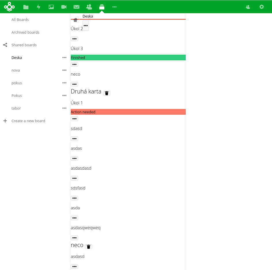Click the Deska breadcrumb title

pyautogui.click(x=88, y=16)
